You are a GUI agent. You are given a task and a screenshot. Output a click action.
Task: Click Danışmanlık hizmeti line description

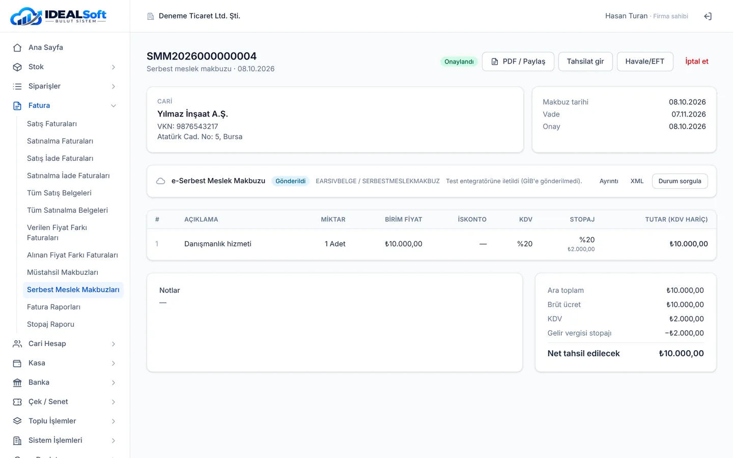[218, 244]
